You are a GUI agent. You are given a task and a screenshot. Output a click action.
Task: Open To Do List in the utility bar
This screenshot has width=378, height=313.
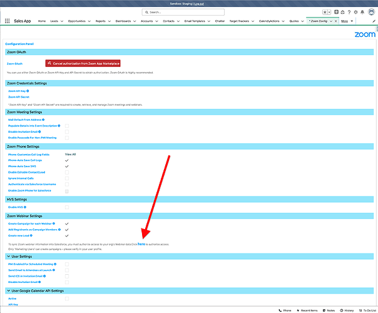(367, 310)
